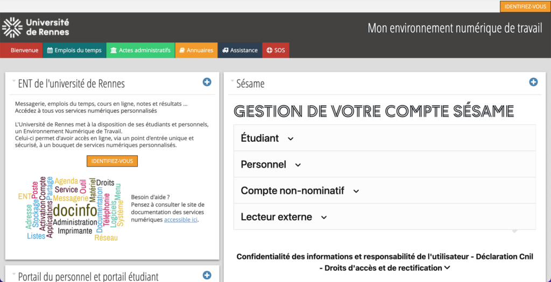
Task: Click the 'Sésame' panel title
Action: (251, 84)
